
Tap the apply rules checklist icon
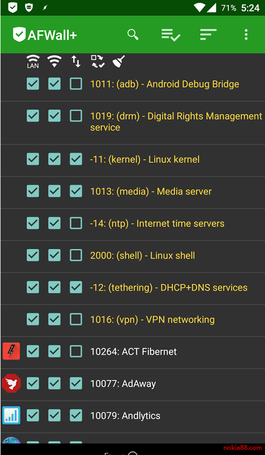(171, 35)
